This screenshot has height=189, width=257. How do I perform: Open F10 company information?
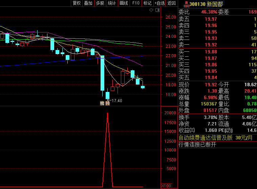(x=136, y=3)
